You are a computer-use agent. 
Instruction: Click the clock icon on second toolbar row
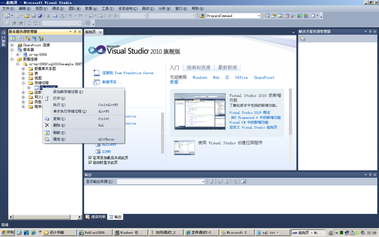coord(88,23)
